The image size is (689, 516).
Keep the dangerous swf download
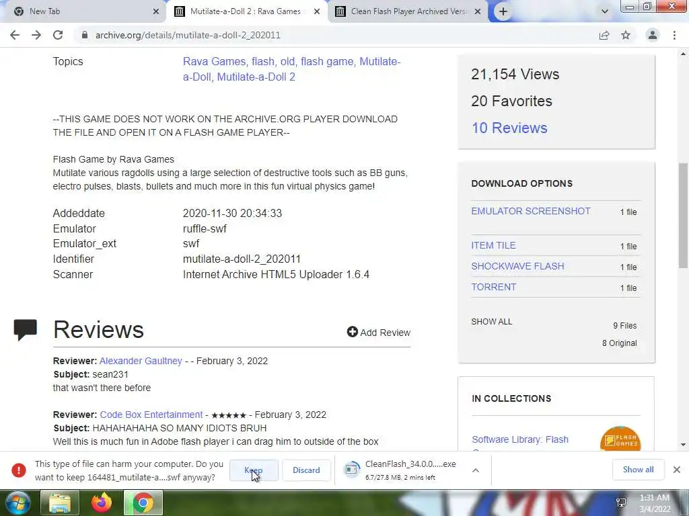tap(254, 470)
